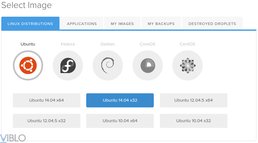
Task: Switch to the Applications tab
Action: (x=82, y=24)
